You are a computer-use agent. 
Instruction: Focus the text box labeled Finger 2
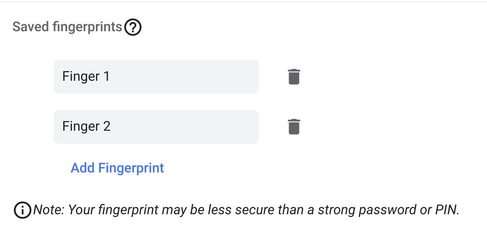coord(156,127)
